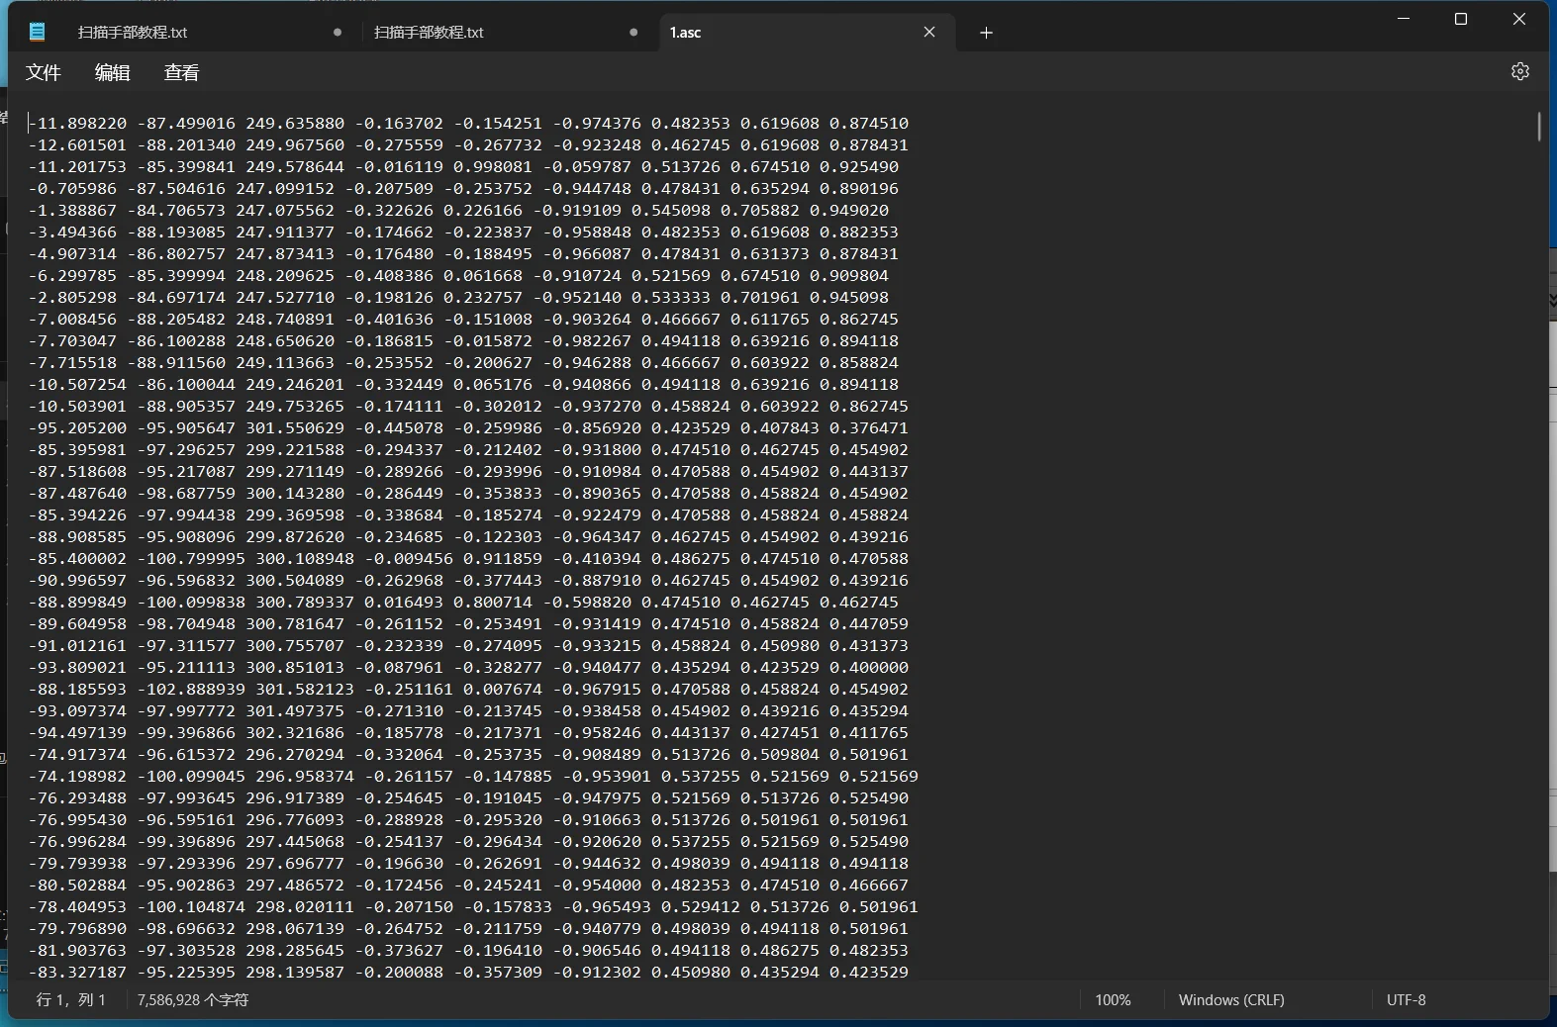
Task: Click the 100% zoom level in status bar
Action: coord(1113,1000)
